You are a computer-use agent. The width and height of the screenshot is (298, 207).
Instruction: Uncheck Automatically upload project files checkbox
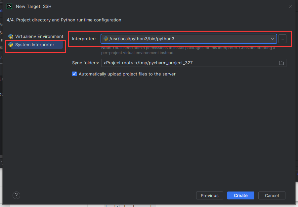pos(74,74)
